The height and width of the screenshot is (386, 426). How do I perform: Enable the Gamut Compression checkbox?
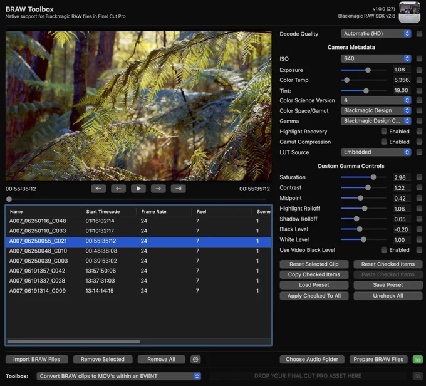tap(383, 142)
